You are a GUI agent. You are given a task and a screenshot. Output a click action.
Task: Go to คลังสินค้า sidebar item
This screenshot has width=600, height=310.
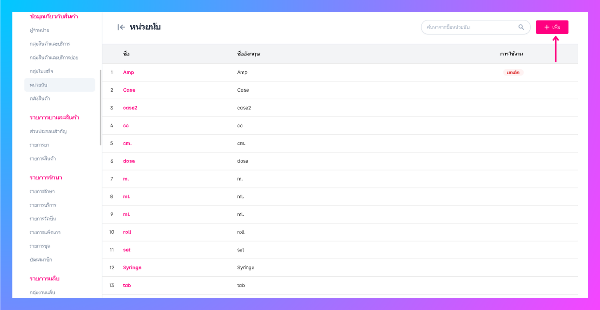(x=40, y=98)
